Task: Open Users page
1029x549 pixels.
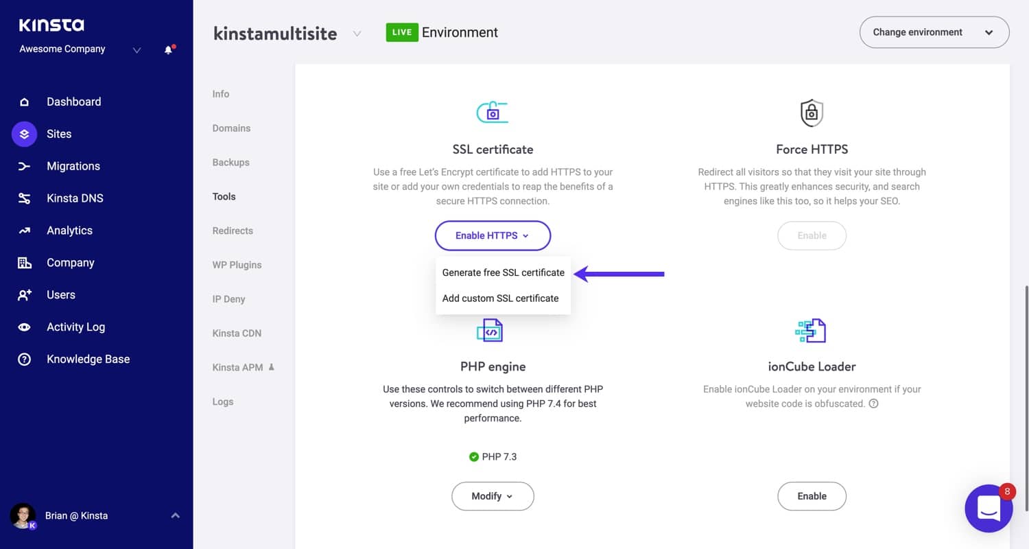Action: pos(60,295)
